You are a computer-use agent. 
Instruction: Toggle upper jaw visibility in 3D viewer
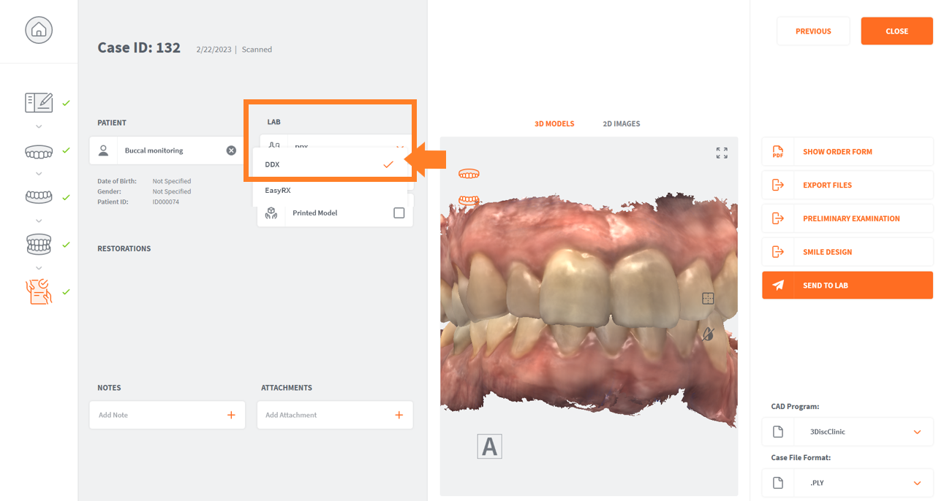(469, 174)
